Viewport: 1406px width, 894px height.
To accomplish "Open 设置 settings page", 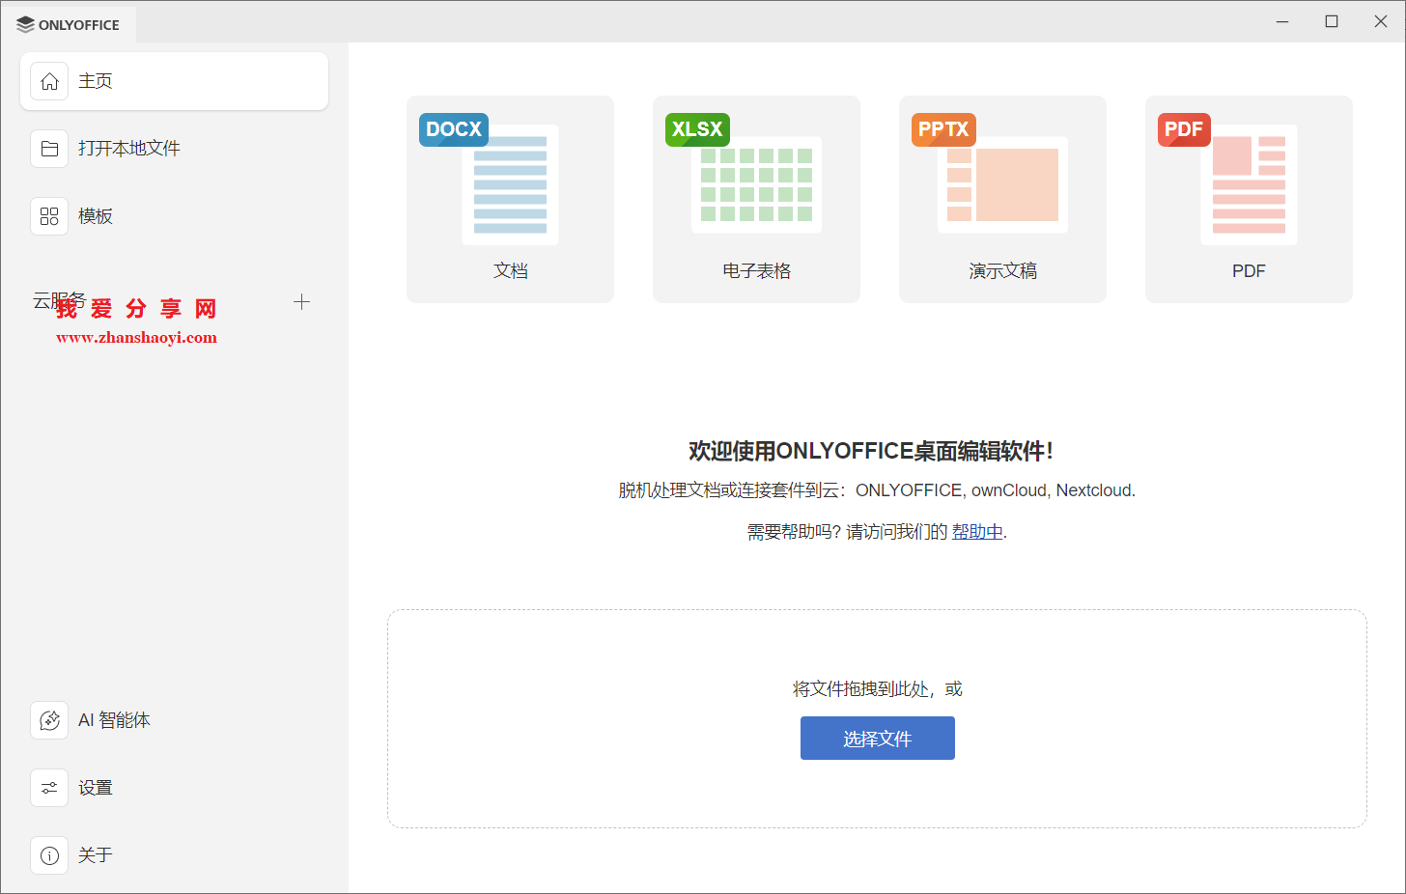I will coord(174,788).
